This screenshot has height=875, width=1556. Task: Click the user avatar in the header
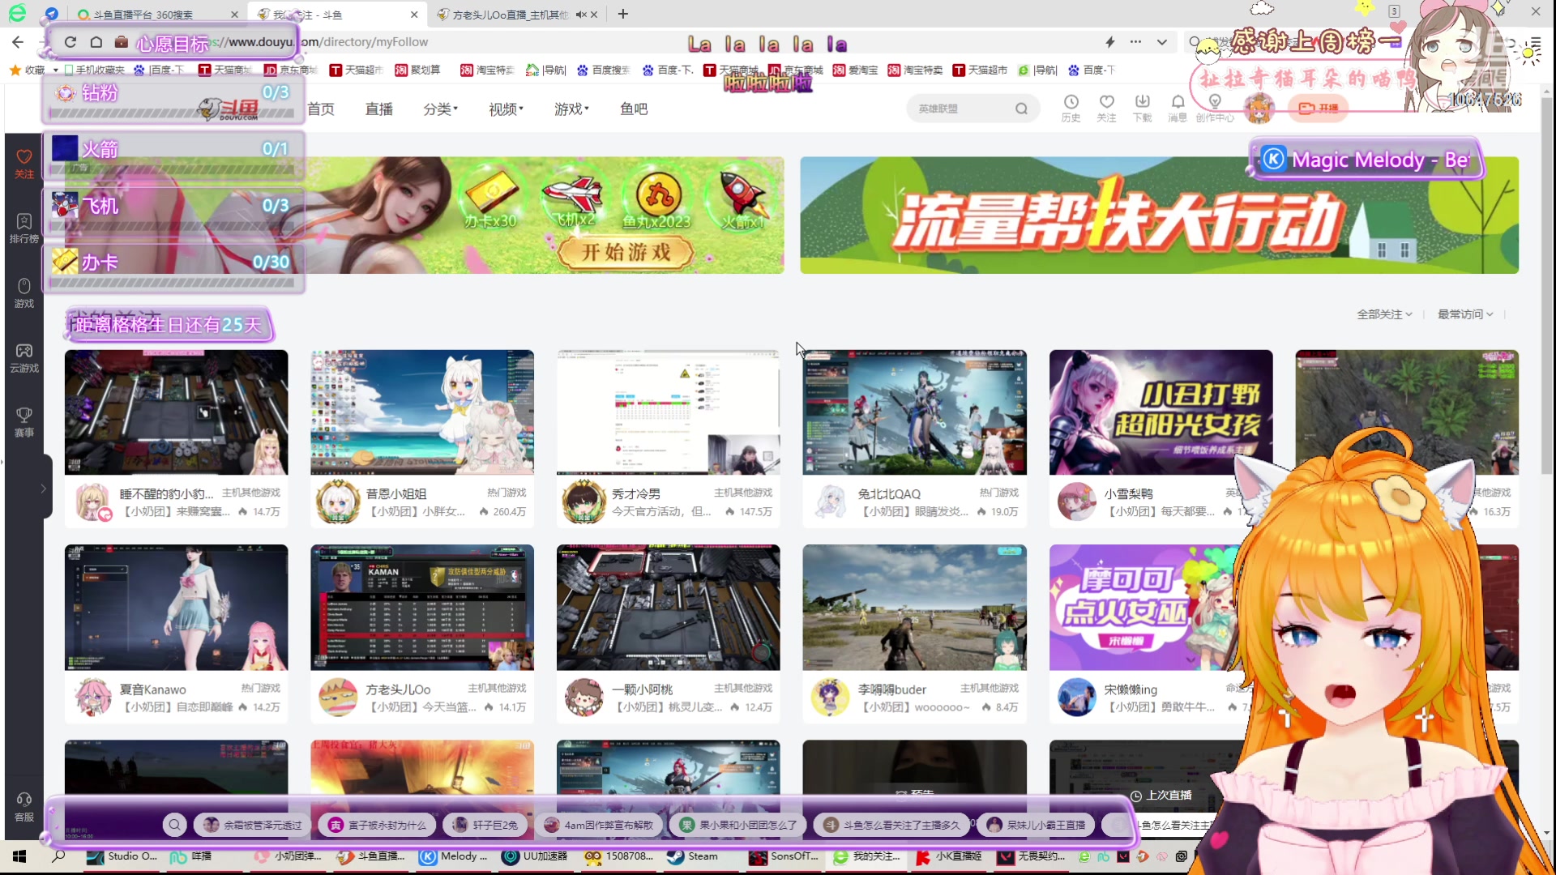(1259, 108)
